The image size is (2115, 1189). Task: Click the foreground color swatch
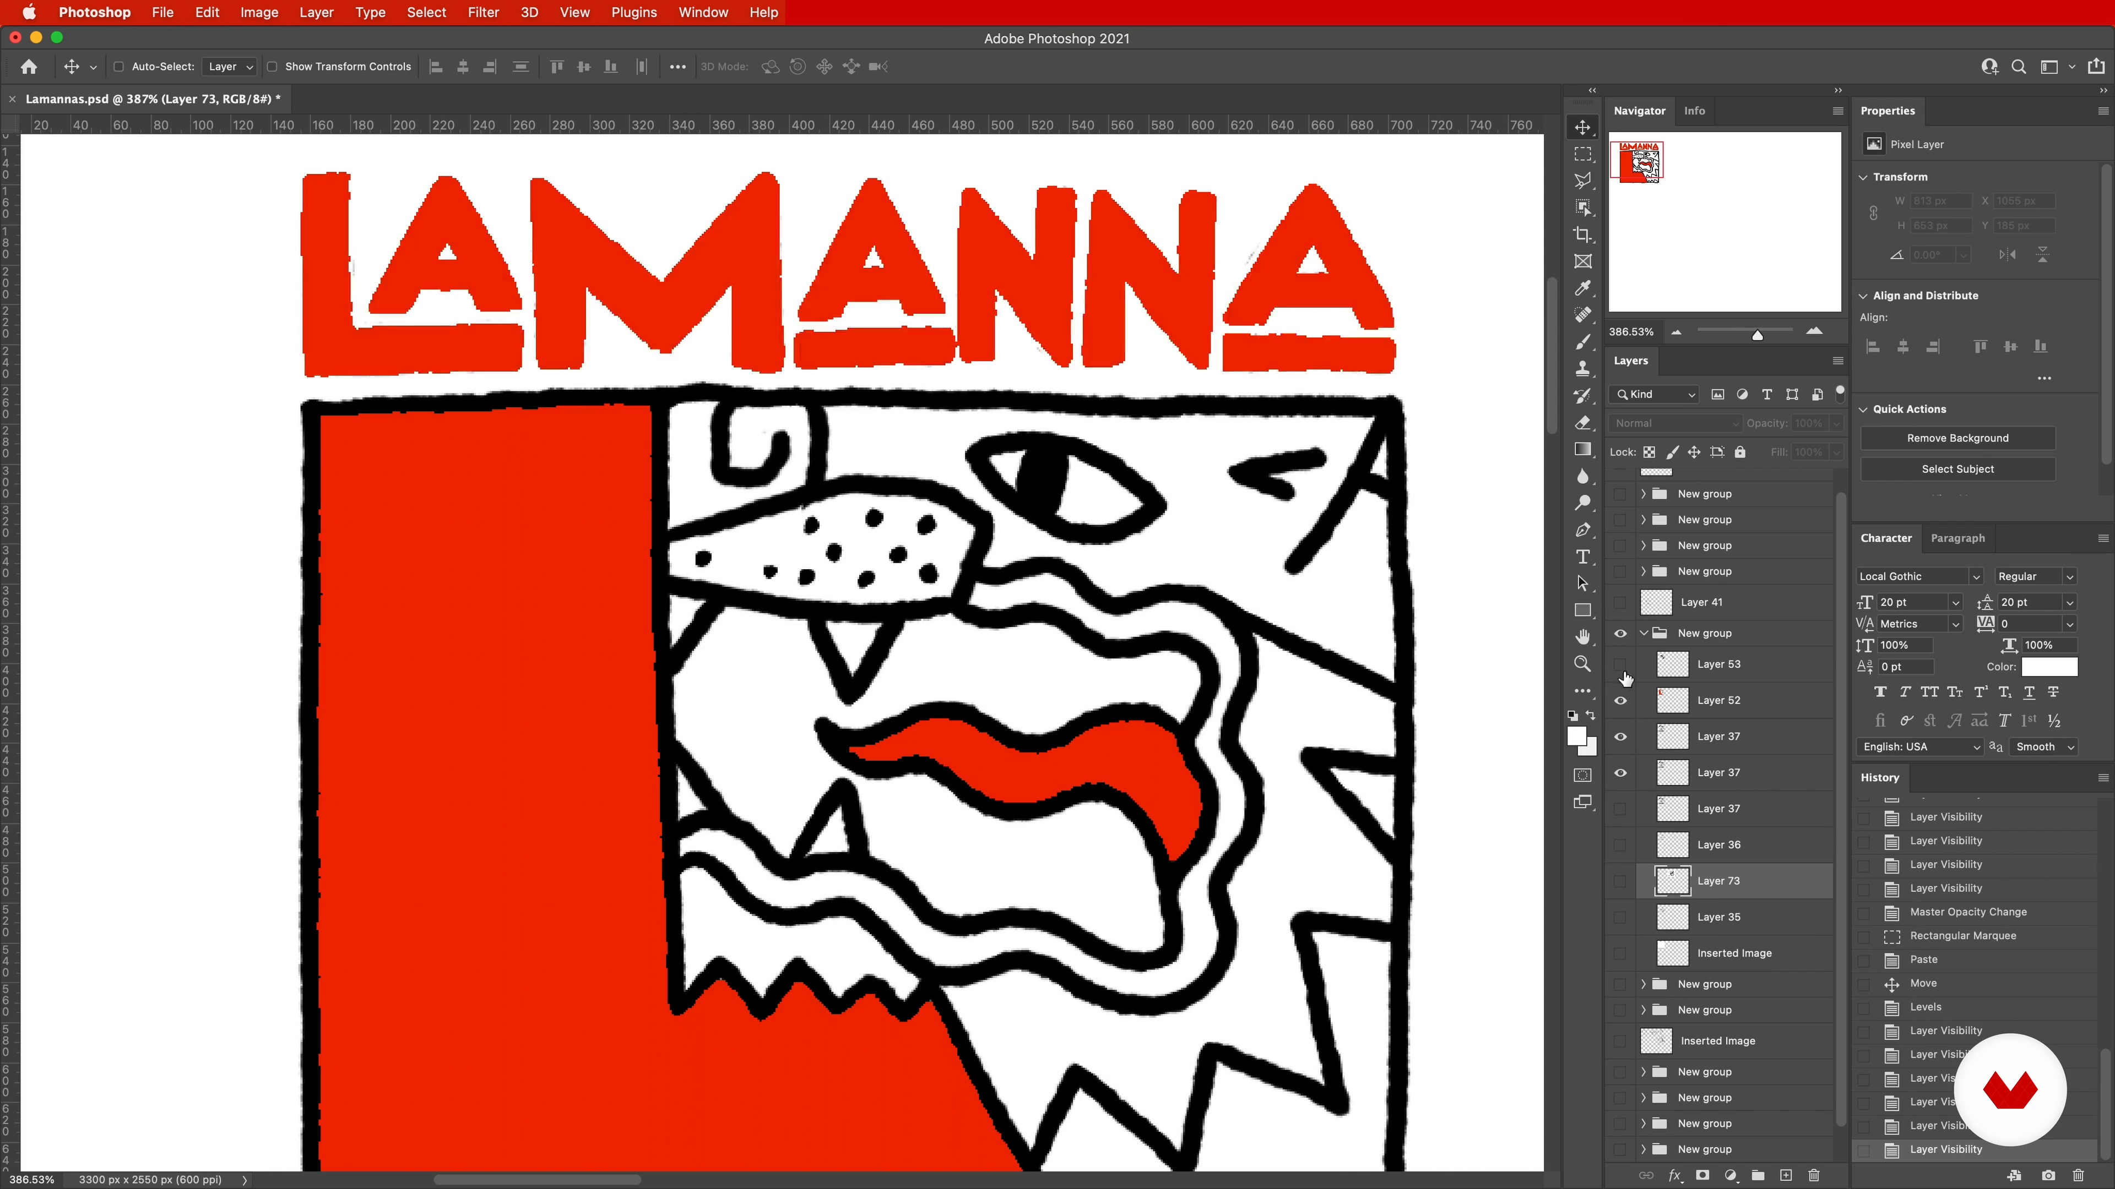(x=1576, y=737)
